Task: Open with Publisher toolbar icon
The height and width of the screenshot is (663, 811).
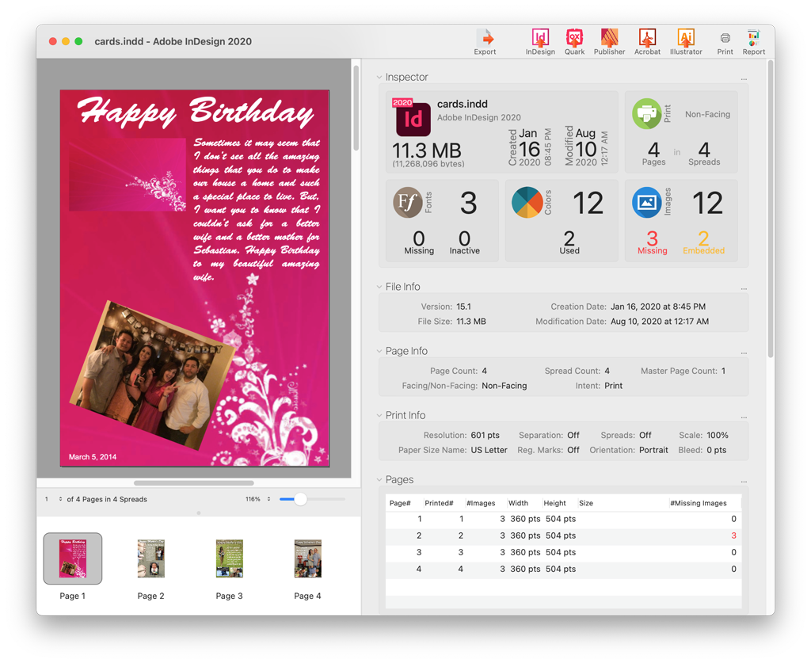Action: tap(609, 41)
